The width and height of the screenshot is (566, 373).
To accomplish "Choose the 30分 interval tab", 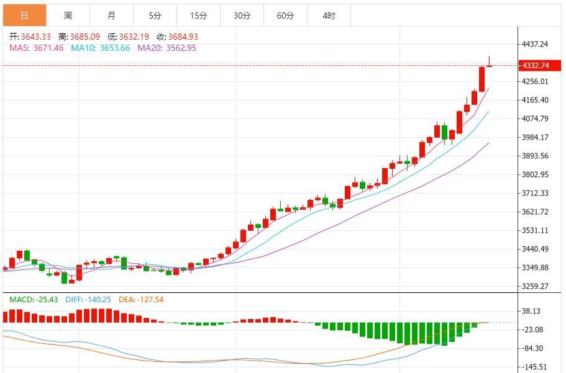I will click(x=242, y=16).
